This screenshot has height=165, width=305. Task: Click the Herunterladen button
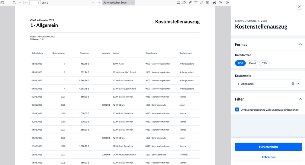pos(268,147)
